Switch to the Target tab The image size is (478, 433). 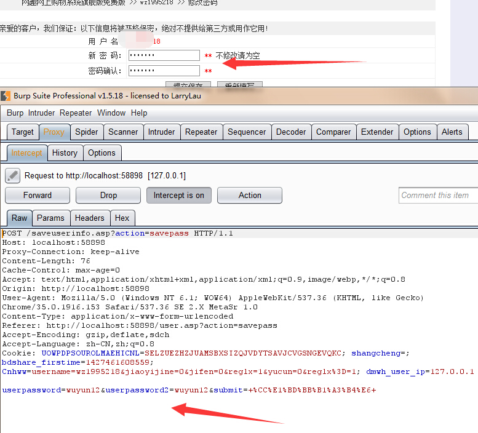(23, 132)
